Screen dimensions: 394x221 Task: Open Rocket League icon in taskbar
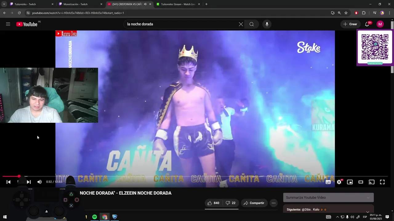point(115,217)
